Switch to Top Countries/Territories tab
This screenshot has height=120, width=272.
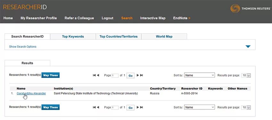click(x=118, y=36)
